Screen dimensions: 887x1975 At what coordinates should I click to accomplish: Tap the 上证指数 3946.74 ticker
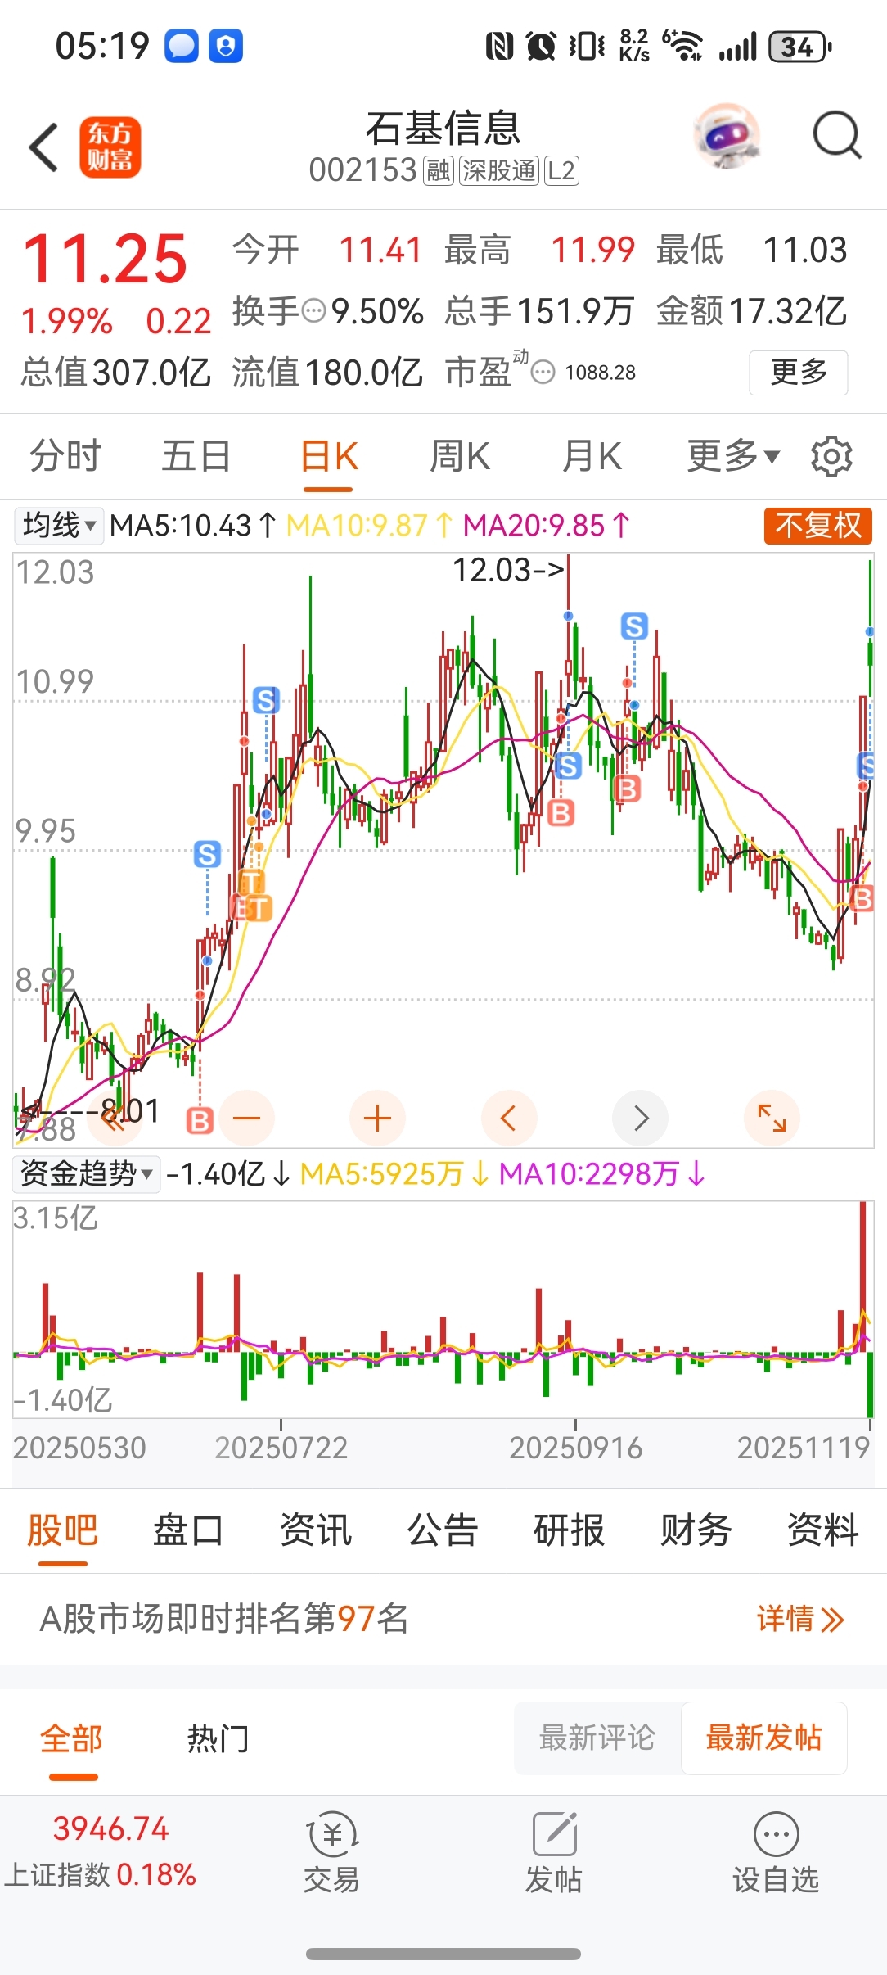coord(101,1851)
